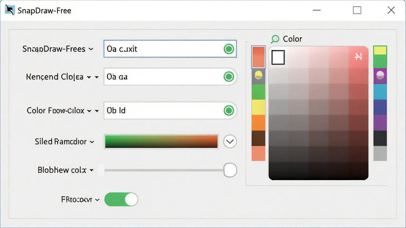Click the 'SnapDraw-Free' window title text
This screenshot has width=406, height=228.
coord(44,11)
